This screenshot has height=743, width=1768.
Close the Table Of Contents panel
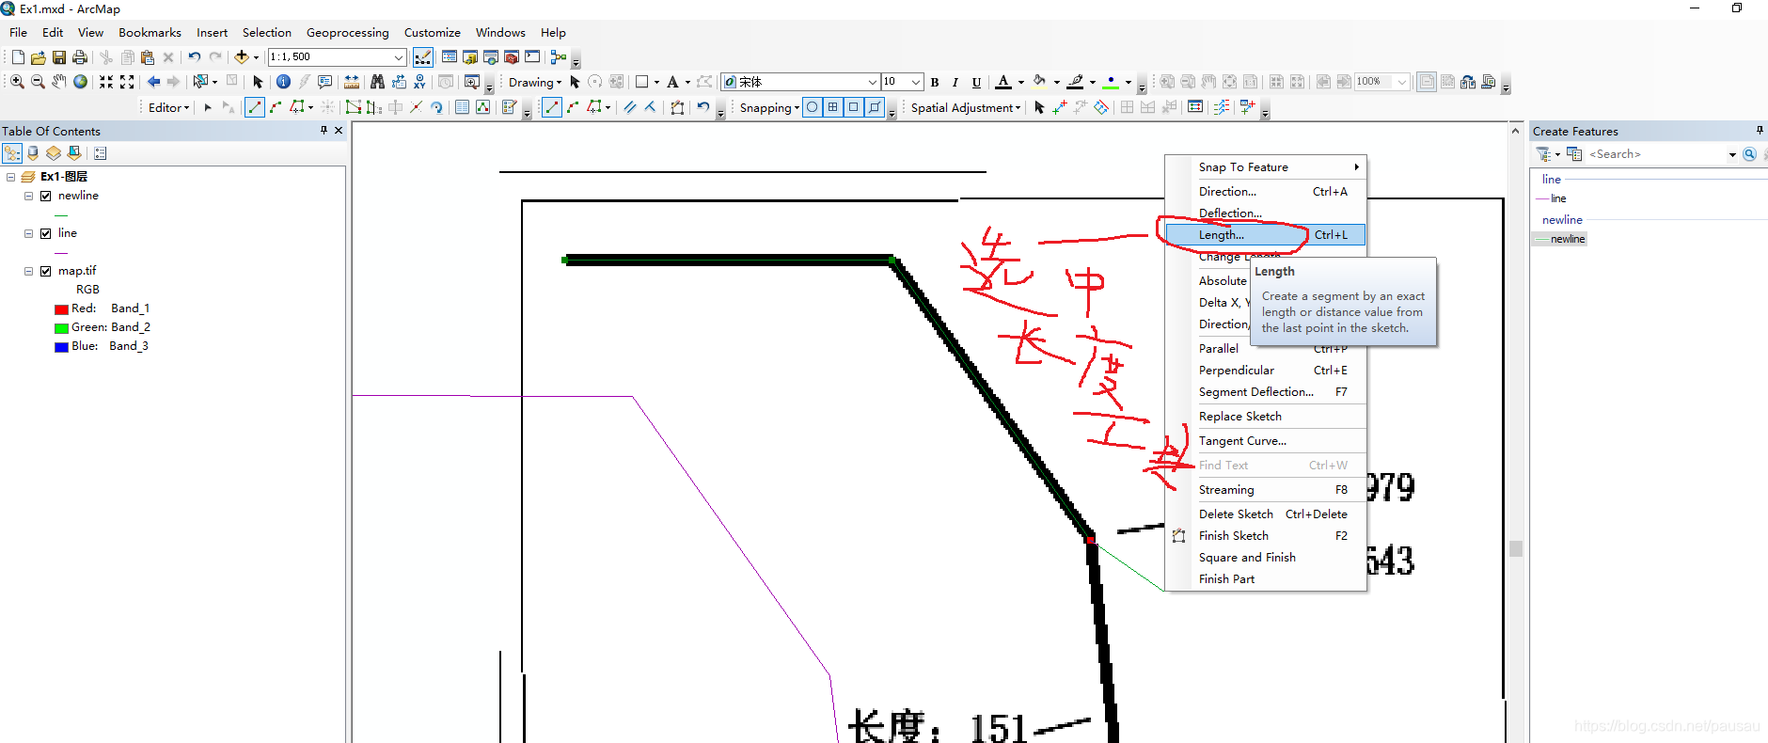pos(339,131)
